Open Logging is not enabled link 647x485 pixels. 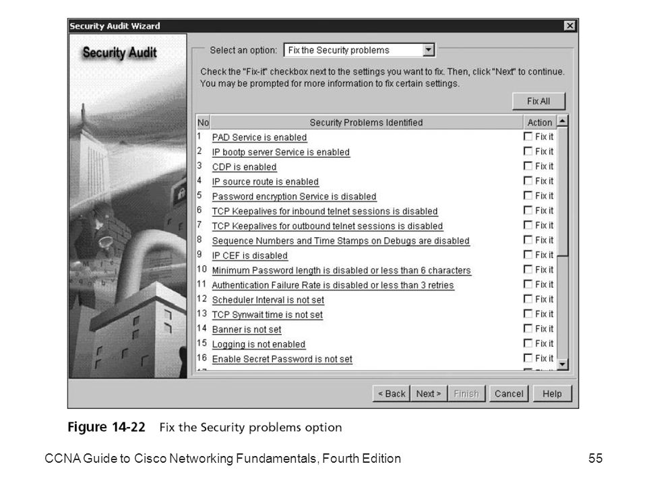259,344
